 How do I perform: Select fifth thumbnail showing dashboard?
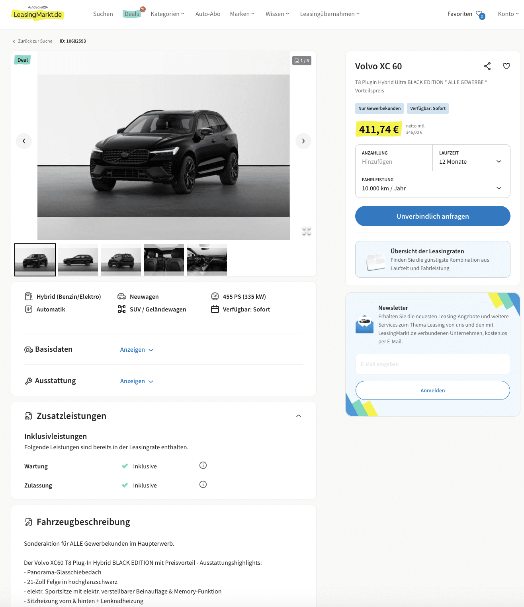click(x=207, y=260)
